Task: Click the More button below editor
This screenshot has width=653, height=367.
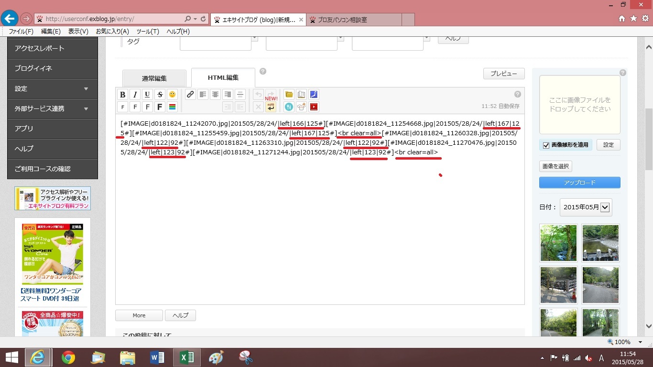Action: click(x=139, y=315)
